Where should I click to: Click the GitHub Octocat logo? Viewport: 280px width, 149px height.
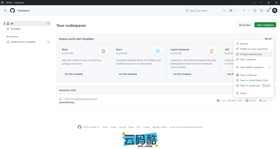12,11
